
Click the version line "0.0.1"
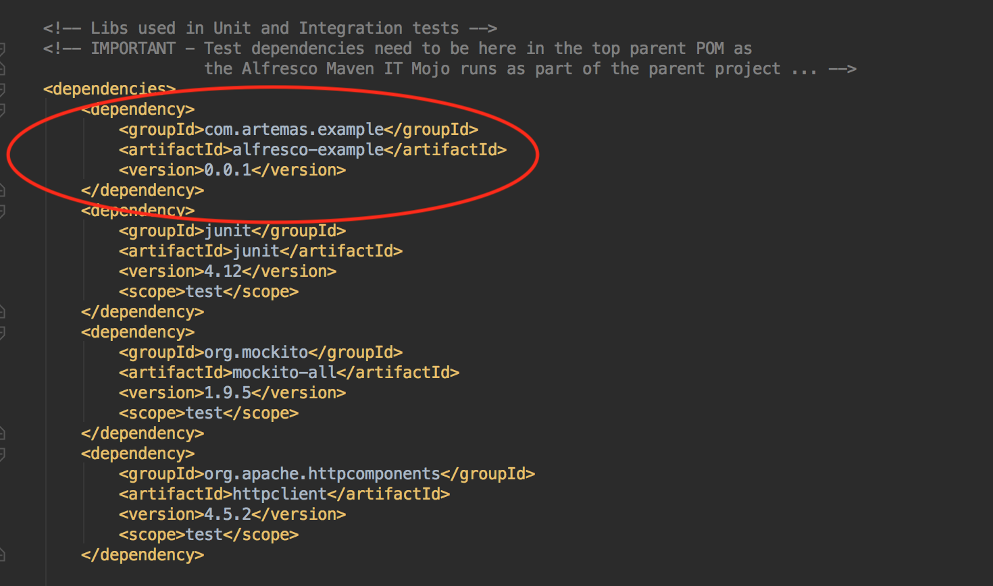click(x=232, y=170)
